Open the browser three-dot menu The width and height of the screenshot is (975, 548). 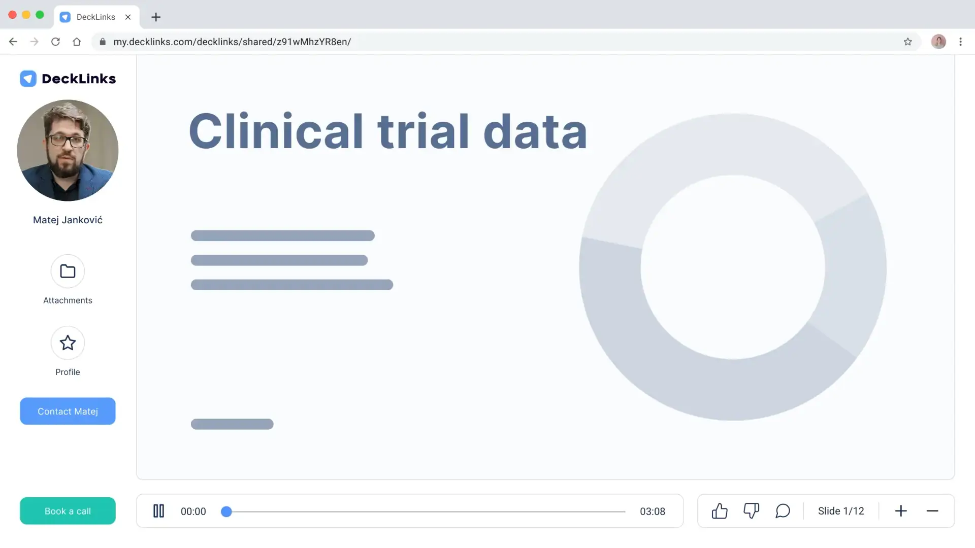click(x=960, y=42)
